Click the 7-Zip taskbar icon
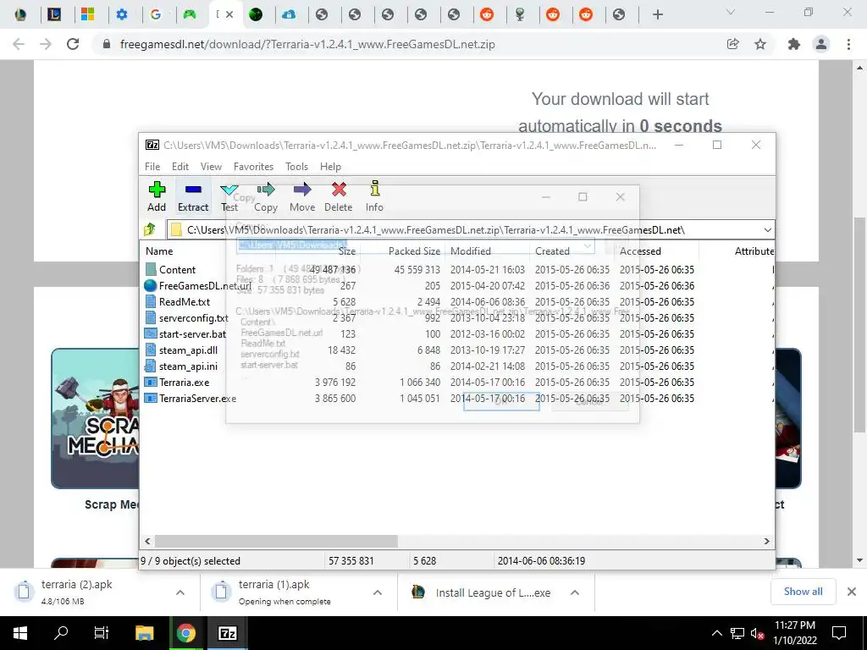The height and width of the screenshot is (650, 867). pyautogui.click(x=227, y=633)
